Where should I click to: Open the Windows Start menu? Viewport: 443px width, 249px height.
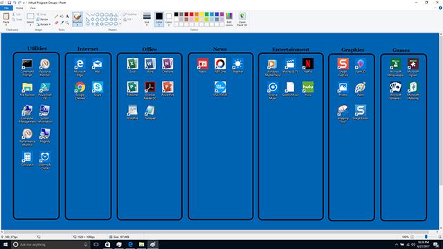[x=6, y=244]
